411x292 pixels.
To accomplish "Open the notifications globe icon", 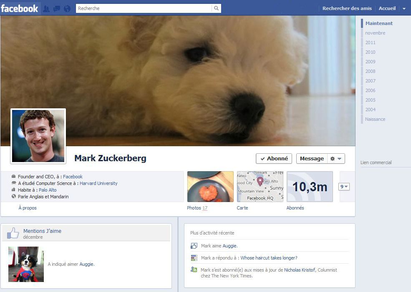I will pos(67,9).
